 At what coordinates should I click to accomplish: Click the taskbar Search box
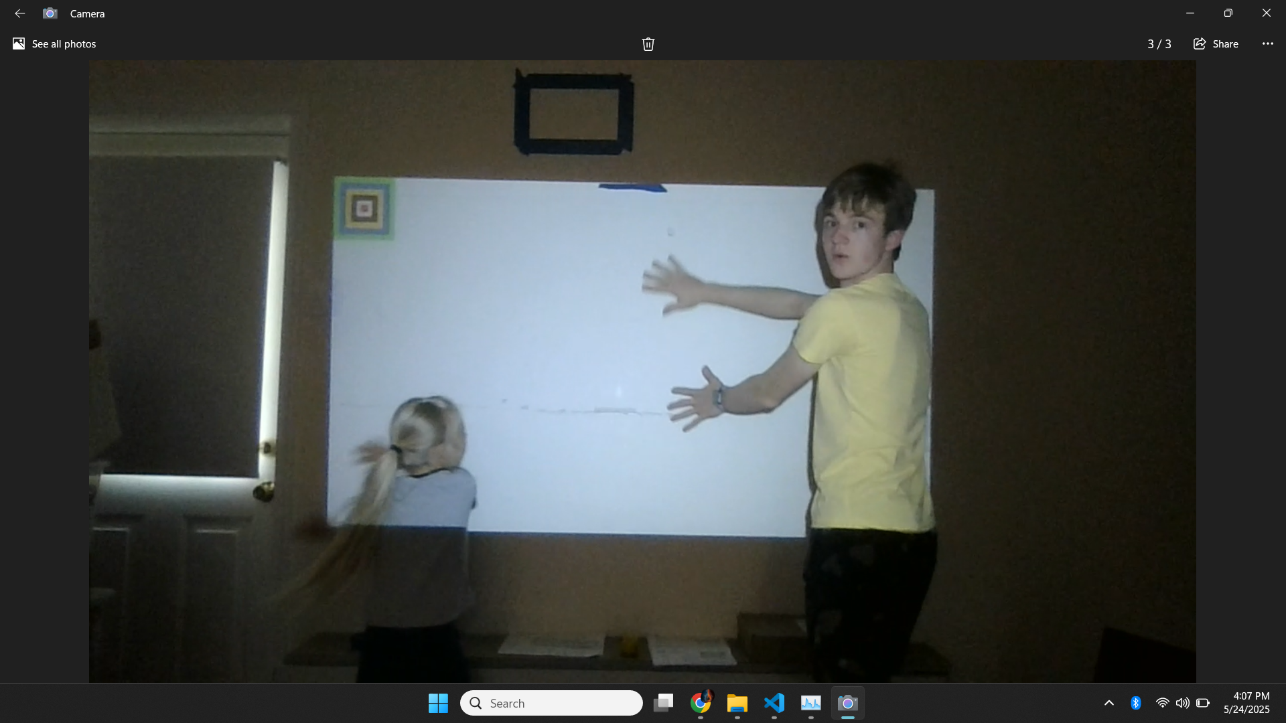551,703
